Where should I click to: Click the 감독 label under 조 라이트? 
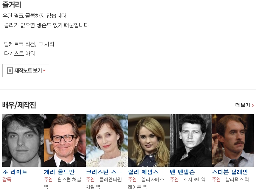7,179
